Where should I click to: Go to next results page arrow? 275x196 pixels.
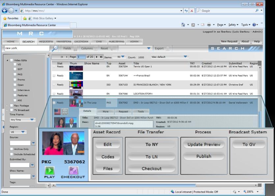coord(96,57)
